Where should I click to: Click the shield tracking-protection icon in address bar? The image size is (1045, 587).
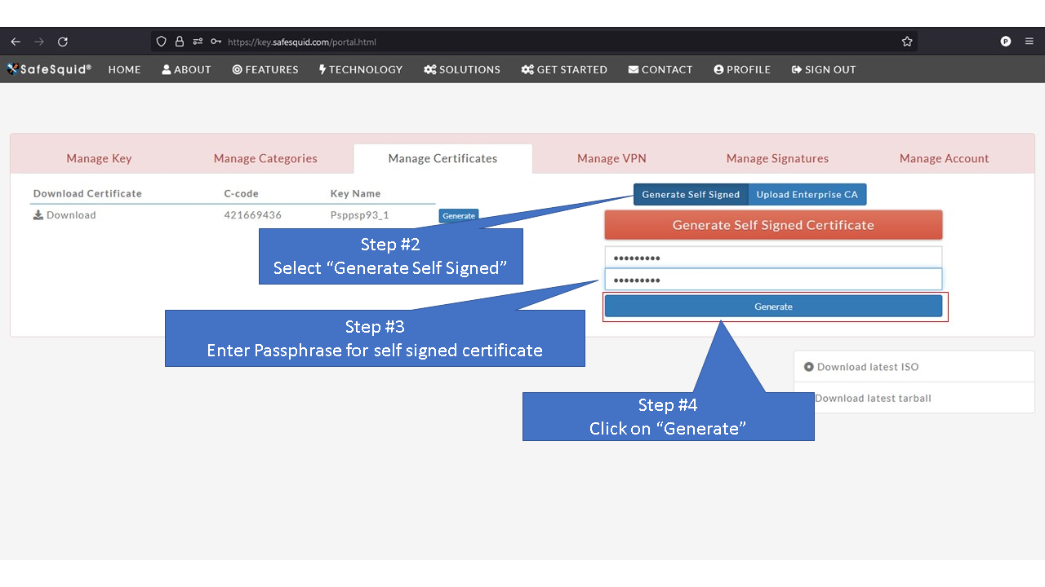coord(161,41)
